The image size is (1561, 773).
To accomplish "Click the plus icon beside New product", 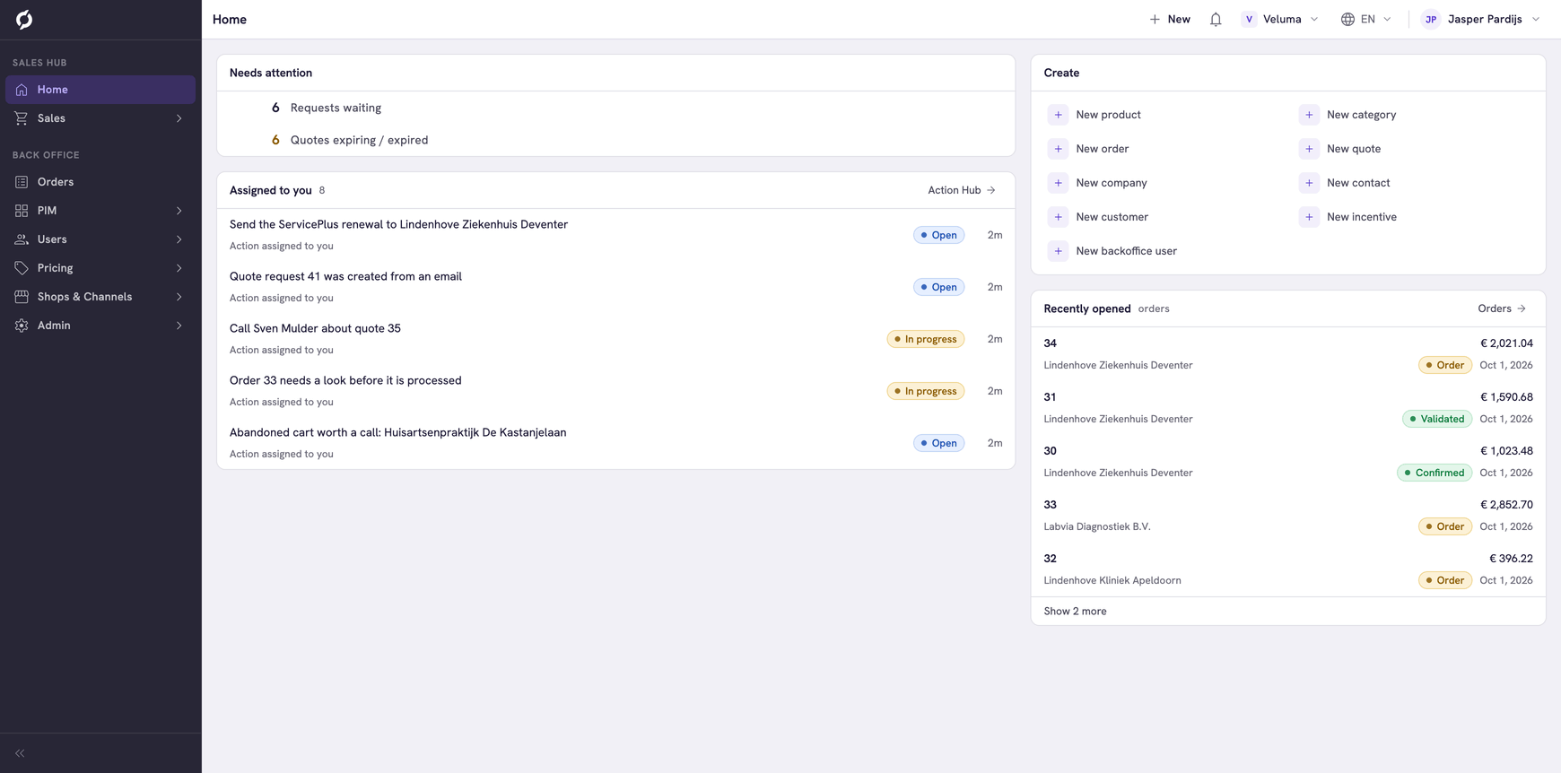I will click(1059, 115).
